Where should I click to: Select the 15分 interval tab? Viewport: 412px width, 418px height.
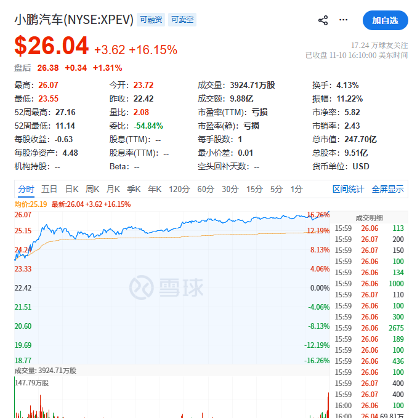pos(254,189)
